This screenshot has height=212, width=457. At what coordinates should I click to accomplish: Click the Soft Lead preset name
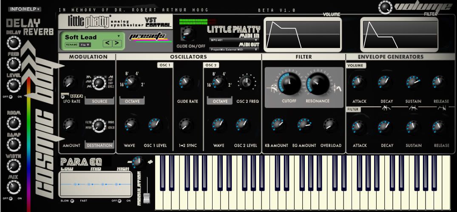click(x=81, y=37)
